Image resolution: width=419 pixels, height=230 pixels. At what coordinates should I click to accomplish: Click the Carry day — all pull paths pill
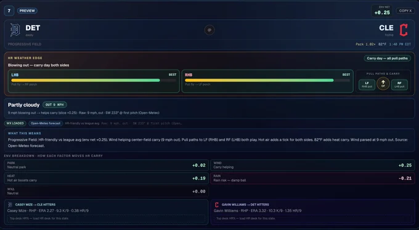pos(387,59)
